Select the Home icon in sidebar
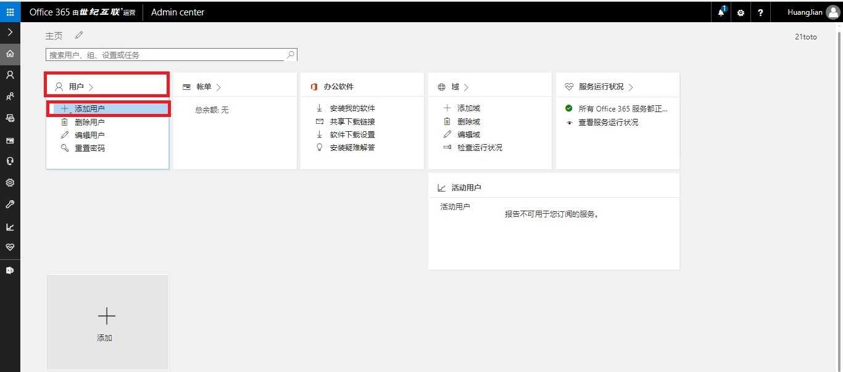This screenshot has height=372, width=843. pos(10,54)
